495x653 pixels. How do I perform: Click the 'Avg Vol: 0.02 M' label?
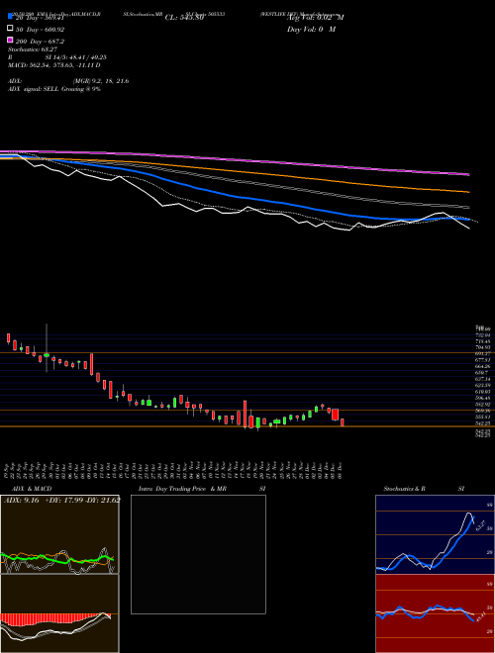316,18
